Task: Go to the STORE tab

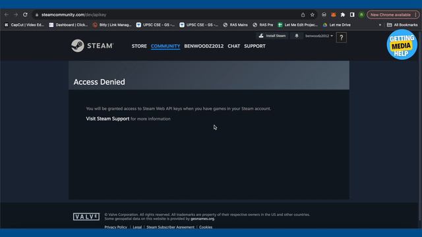Action: pos(139,46)
